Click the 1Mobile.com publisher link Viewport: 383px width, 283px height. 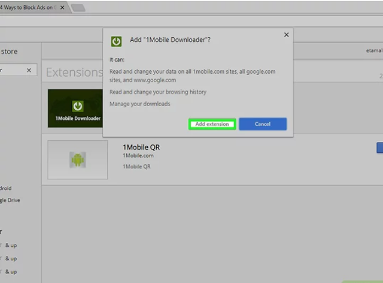[138, 156]
